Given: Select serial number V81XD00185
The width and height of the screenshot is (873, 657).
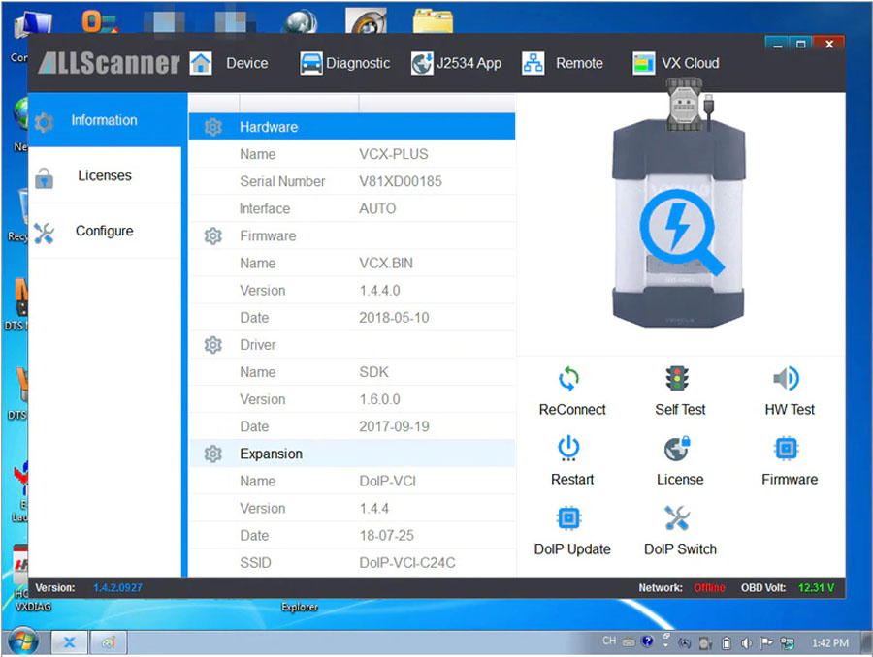Looking at the screenshot, I should 401,181.
